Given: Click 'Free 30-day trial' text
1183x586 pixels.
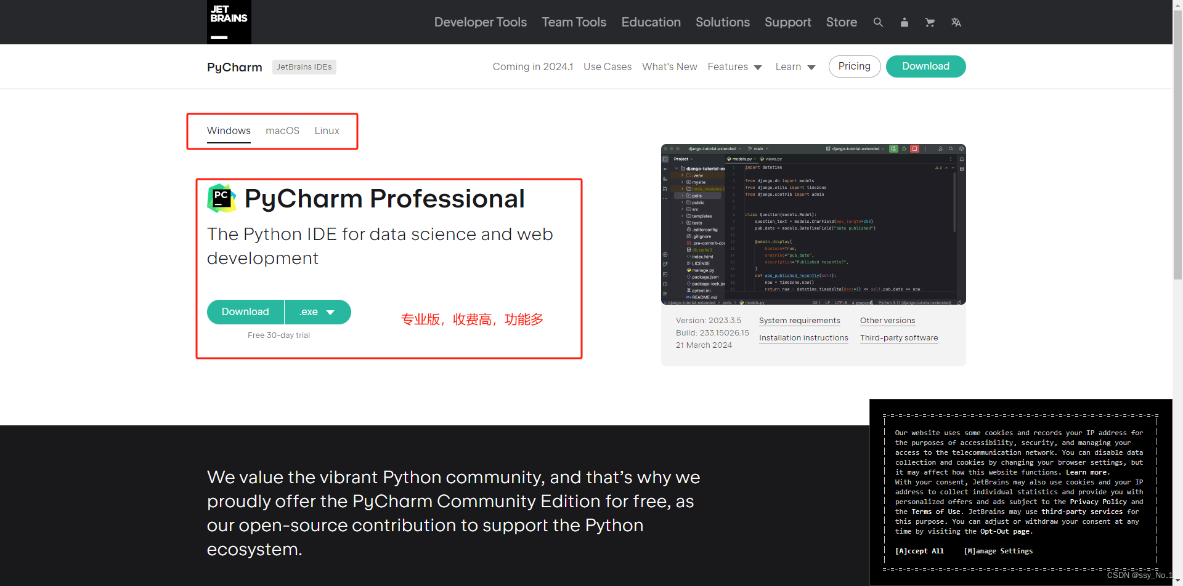Looking at the screenshot, I should pos(278,335).
